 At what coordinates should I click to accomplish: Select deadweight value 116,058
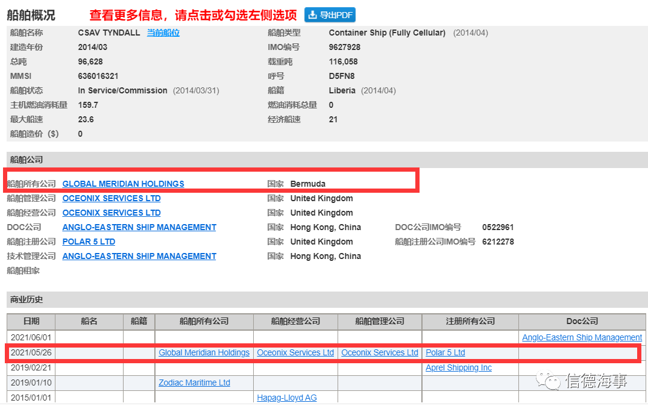pos(344,61)
